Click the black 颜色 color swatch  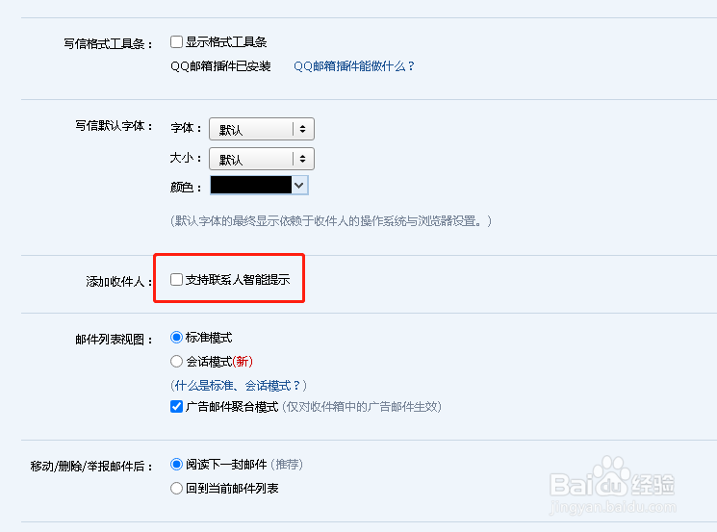[250, 186]
